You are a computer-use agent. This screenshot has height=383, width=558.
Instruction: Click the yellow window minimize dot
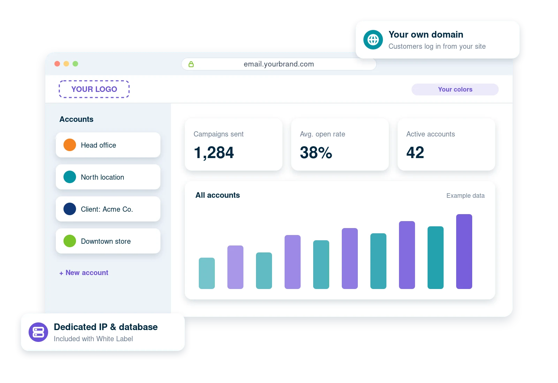coord(66,64)
